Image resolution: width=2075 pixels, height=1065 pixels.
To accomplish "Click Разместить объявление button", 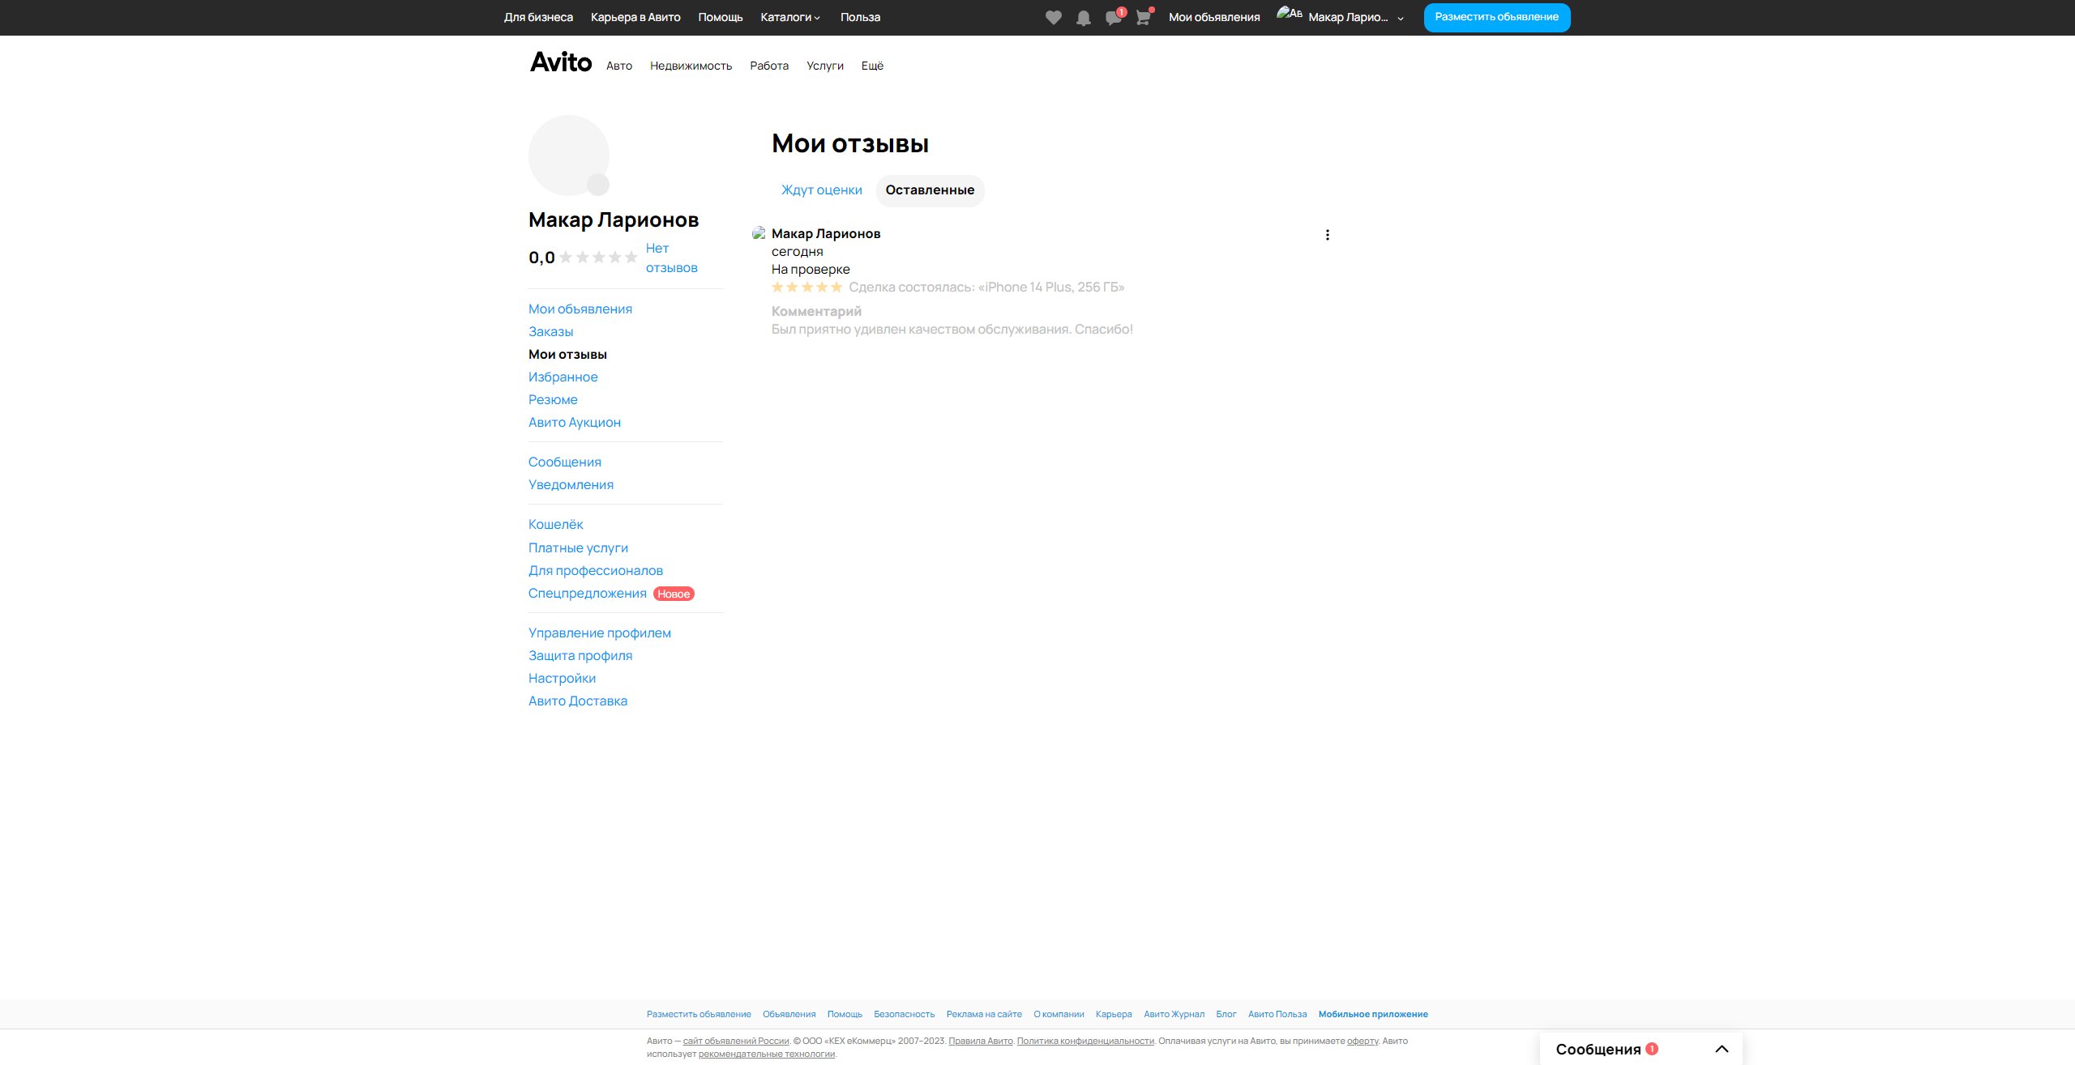I will [x=1496, y=17].
